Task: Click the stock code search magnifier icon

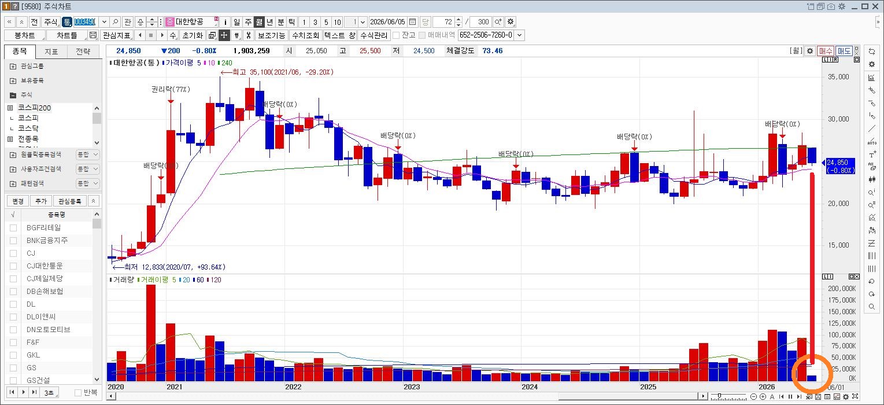Action: tap(115, 22)
